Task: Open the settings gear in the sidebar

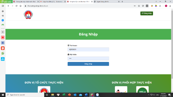Action: point(3,11)
